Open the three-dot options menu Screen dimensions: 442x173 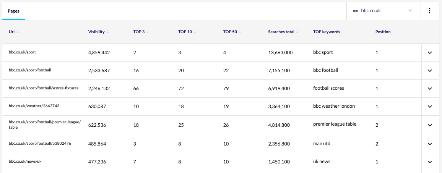click(429, 11)
